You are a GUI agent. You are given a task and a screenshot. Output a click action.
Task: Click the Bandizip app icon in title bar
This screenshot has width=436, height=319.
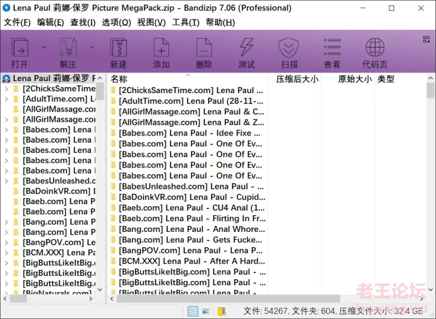tap(6, 8)
